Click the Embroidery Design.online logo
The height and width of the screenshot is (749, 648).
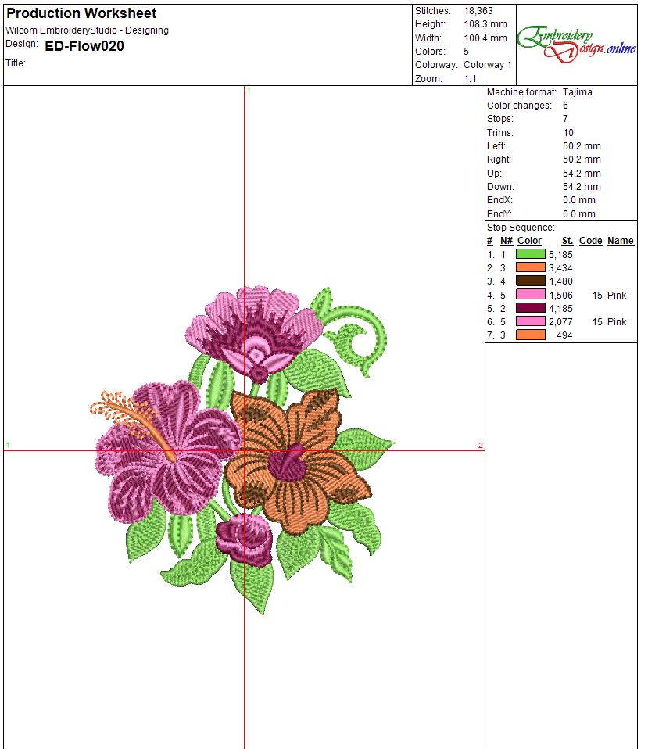(x=577, y=44)
